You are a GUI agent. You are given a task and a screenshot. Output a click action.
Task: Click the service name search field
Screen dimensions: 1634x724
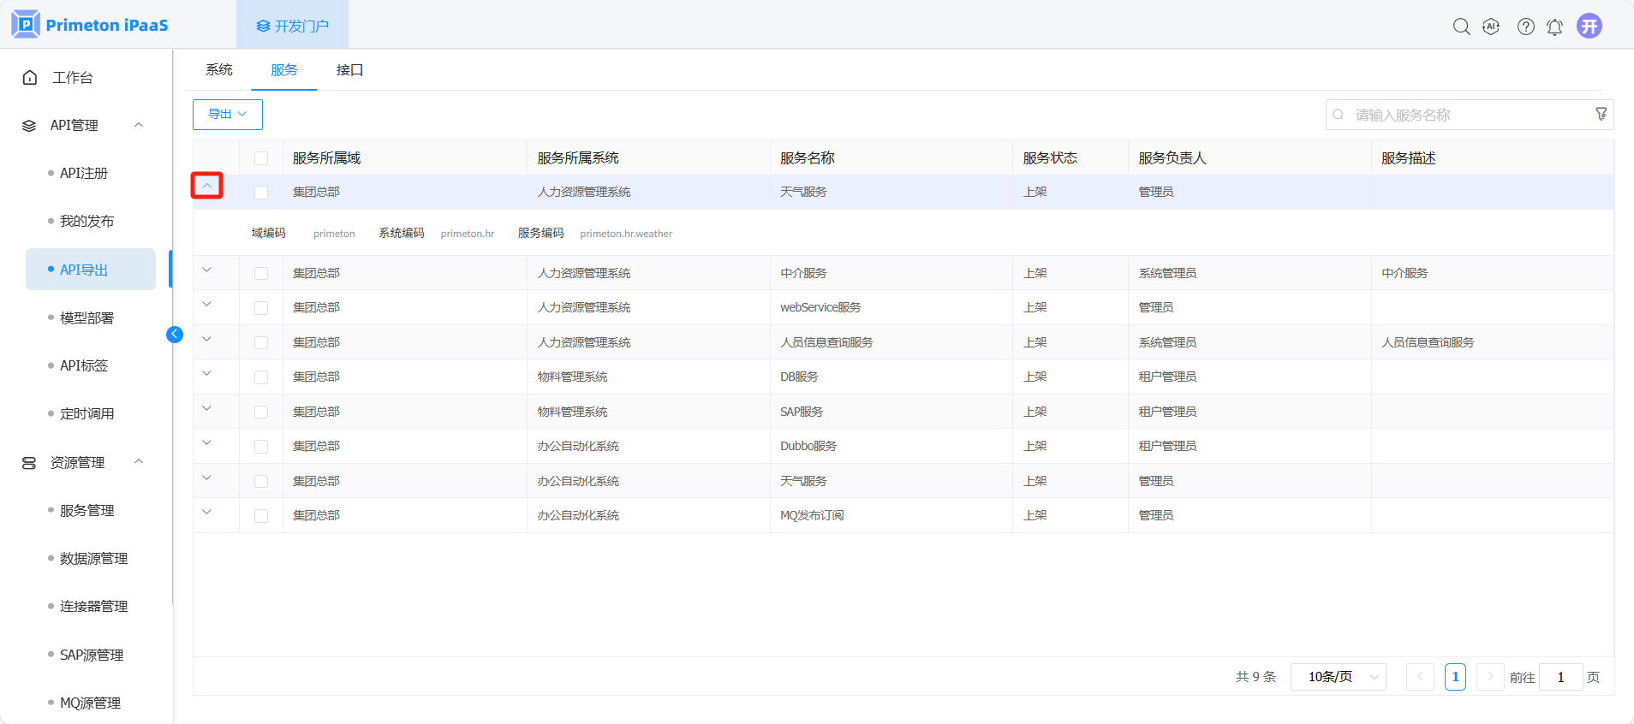click(x=1464, y=115)
